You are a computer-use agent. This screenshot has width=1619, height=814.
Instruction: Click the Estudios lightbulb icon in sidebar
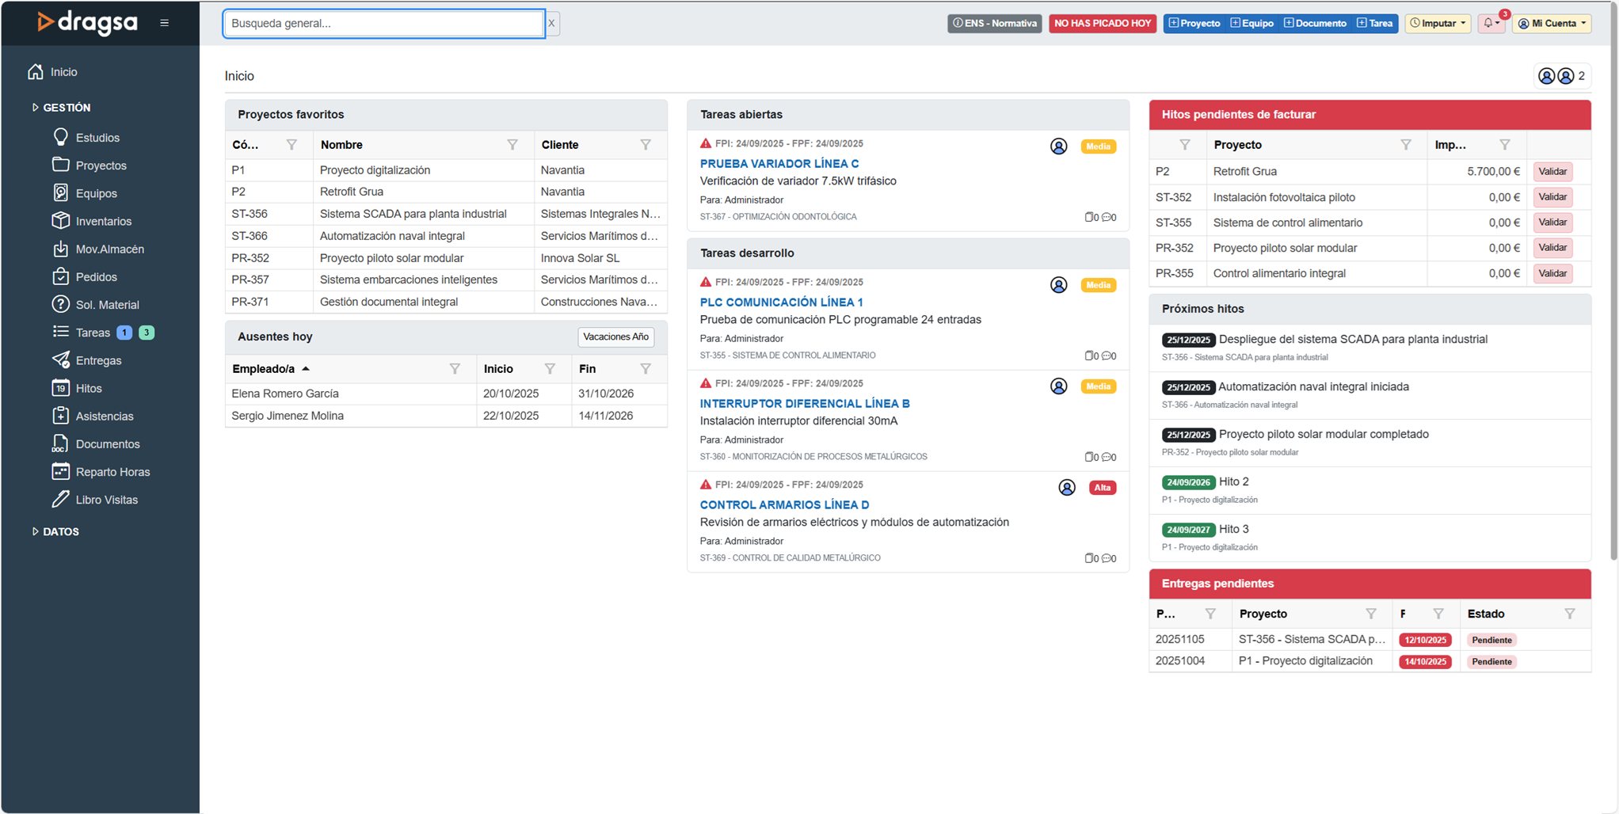click(61, 137)
